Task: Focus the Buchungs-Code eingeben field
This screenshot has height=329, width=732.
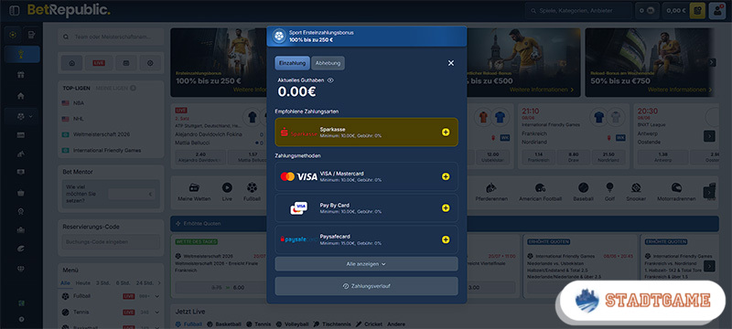Action: coord(111,242)
